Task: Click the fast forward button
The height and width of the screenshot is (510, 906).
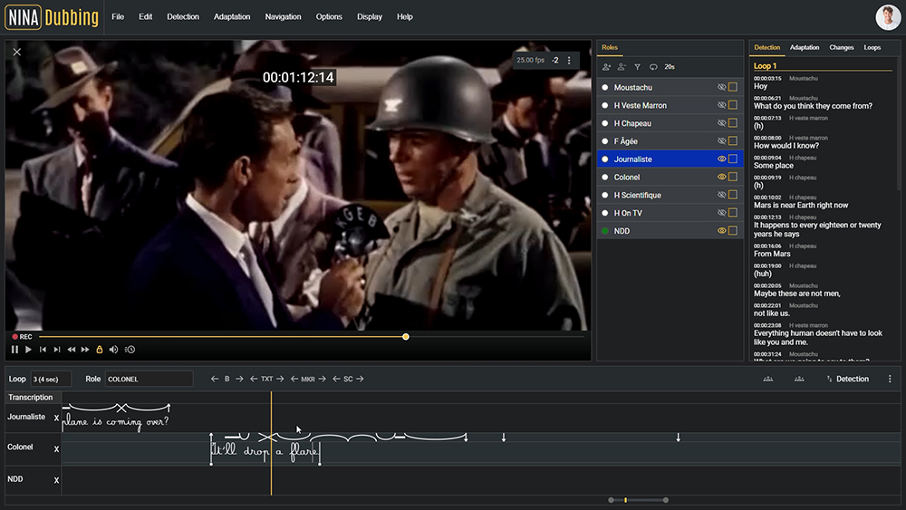Action: pos(85,350)
